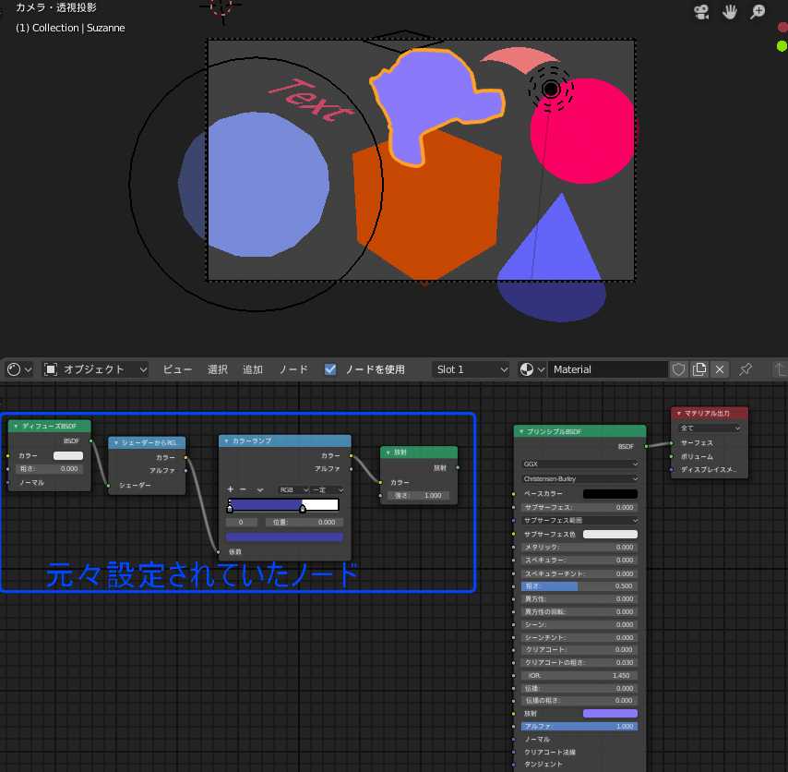Image resolution: width=788 pixels, height=772 pixels.
Task: Unlink the Material datablock with X icon
Action: pyautogui.click(x=720, y=369)
